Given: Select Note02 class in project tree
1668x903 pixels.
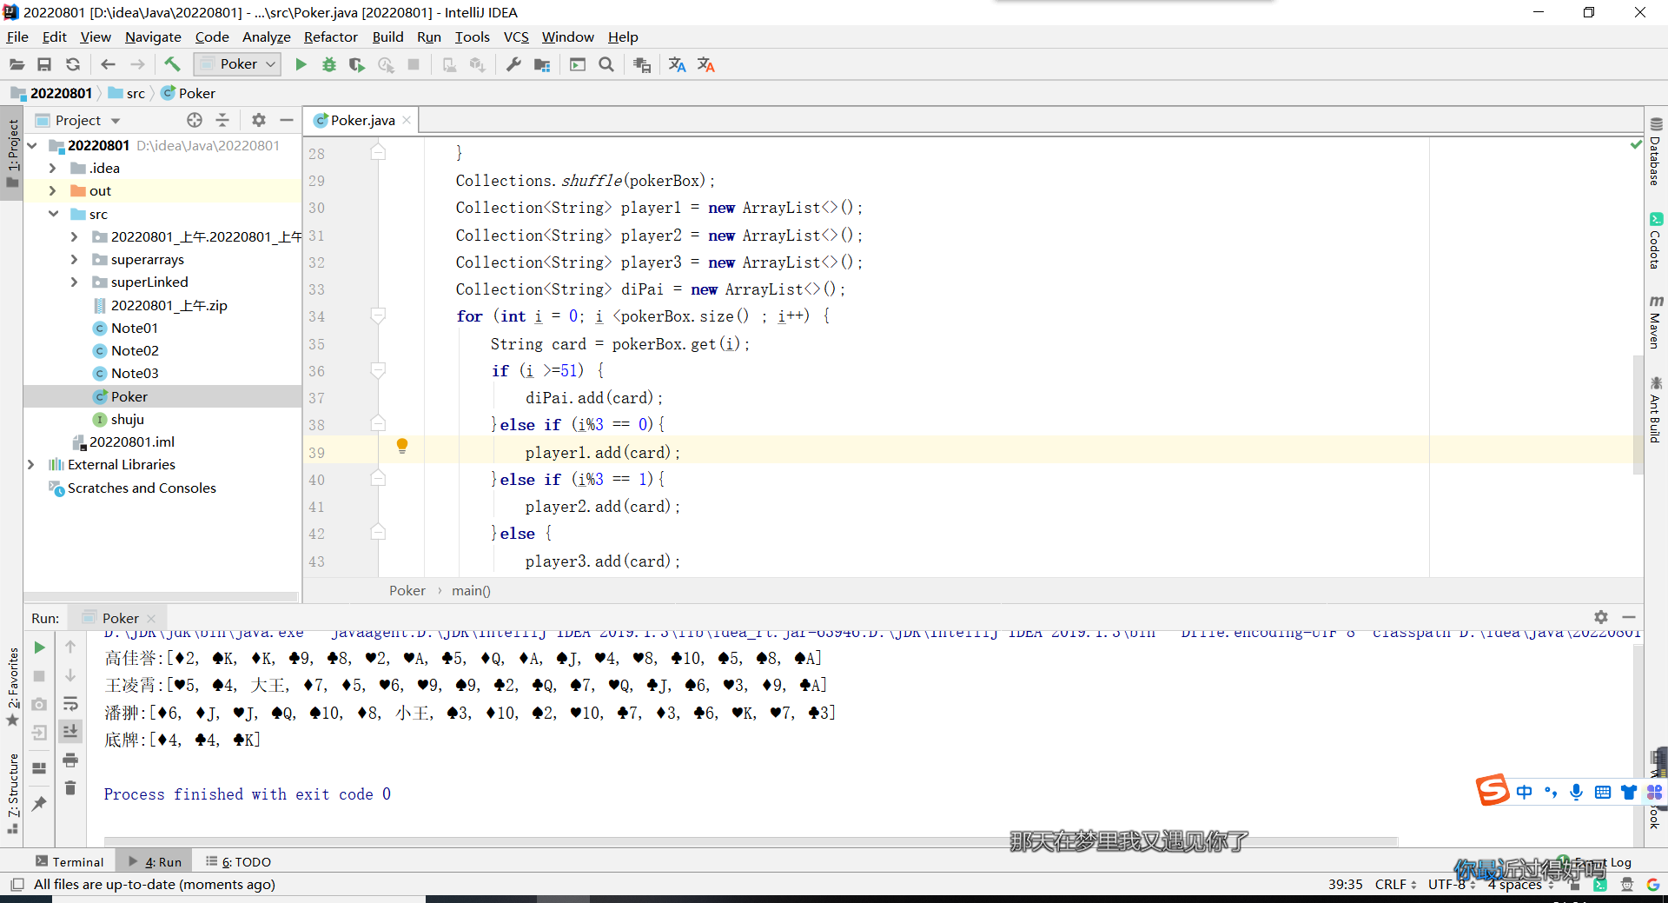Looking at the screenshot, I should pos(135,350).
